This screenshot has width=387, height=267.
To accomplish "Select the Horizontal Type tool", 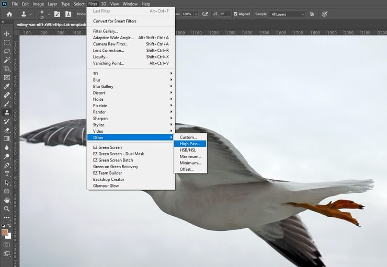I will [x=7, y=174].
